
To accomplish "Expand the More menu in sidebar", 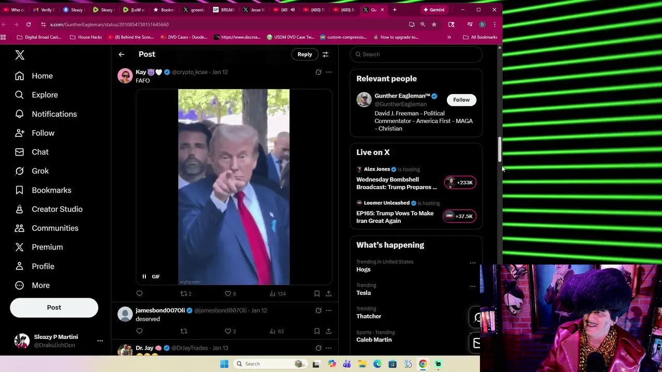I will point(32,285).
